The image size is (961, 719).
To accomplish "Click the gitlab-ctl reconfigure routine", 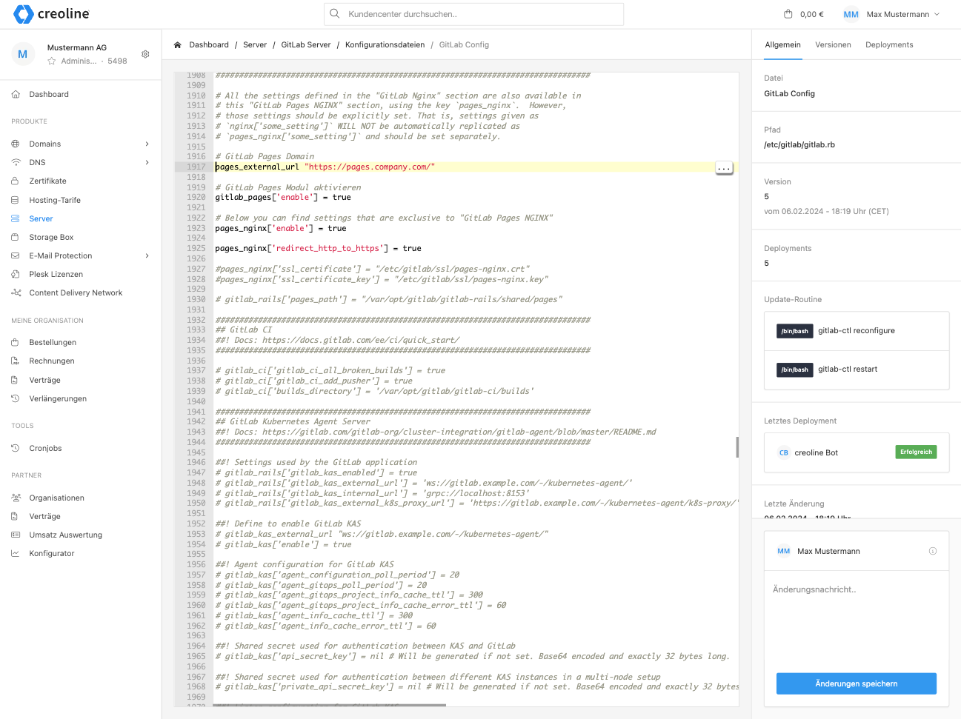I will tap(857, 331).
